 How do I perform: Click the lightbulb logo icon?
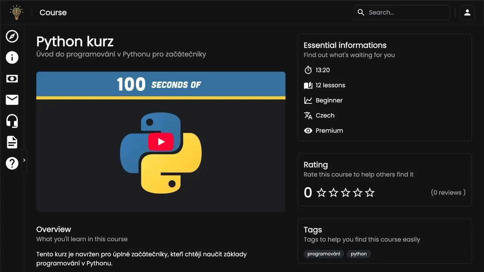16,12
